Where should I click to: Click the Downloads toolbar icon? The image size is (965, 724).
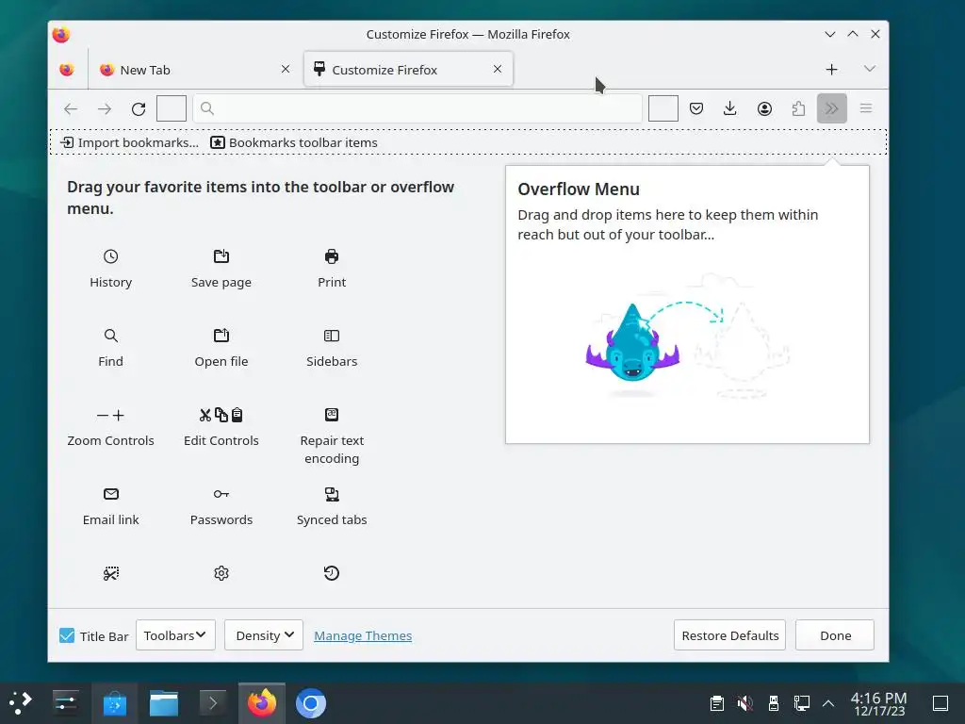click(x=730, y=109)
